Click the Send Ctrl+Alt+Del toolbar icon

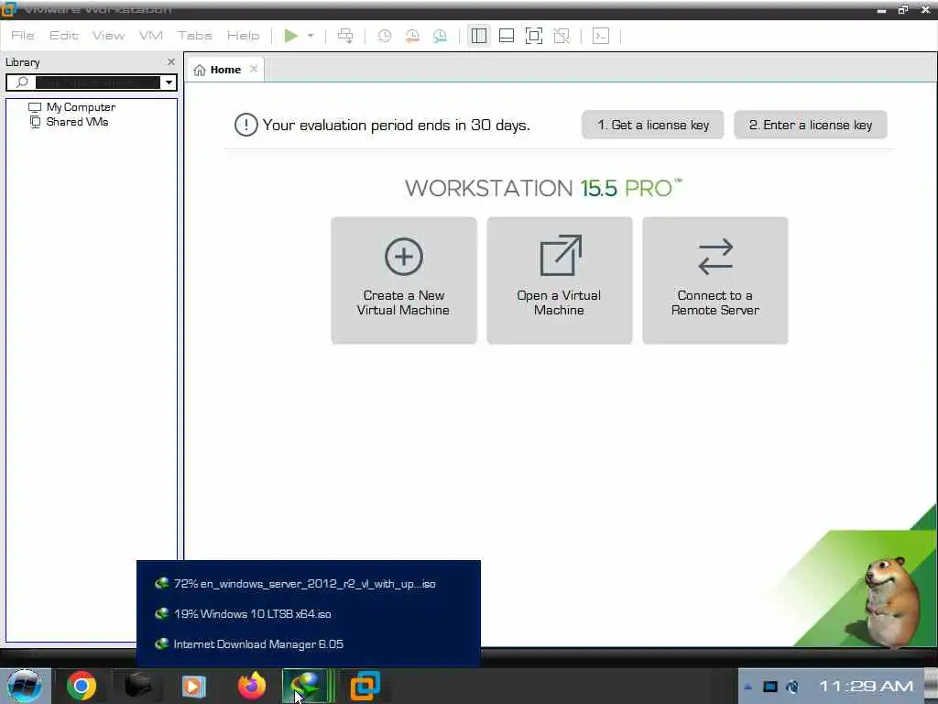[x=345, y=36]
